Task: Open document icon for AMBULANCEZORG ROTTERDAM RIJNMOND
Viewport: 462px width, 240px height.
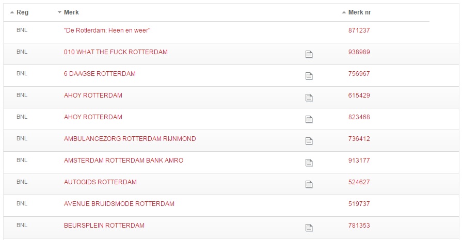Action: click(x=309, y=141)
